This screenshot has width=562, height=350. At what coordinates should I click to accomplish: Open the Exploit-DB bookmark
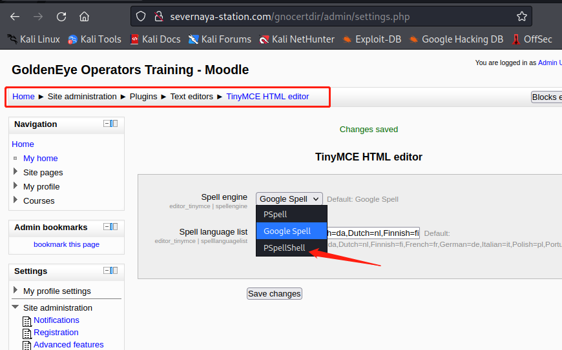371,39
